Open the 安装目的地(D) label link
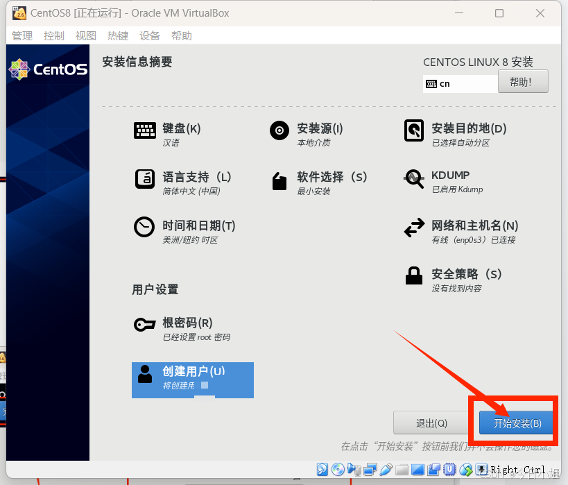This screenshot has width=568, height=485. click(x=469, y=128)
